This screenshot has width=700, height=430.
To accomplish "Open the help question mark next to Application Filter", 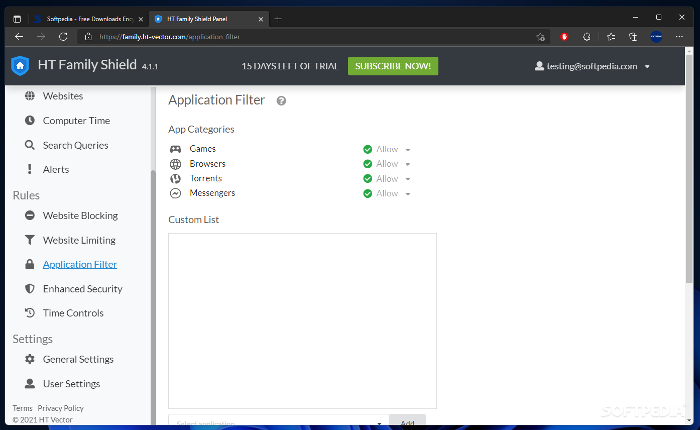I will [x=281, y=101].
